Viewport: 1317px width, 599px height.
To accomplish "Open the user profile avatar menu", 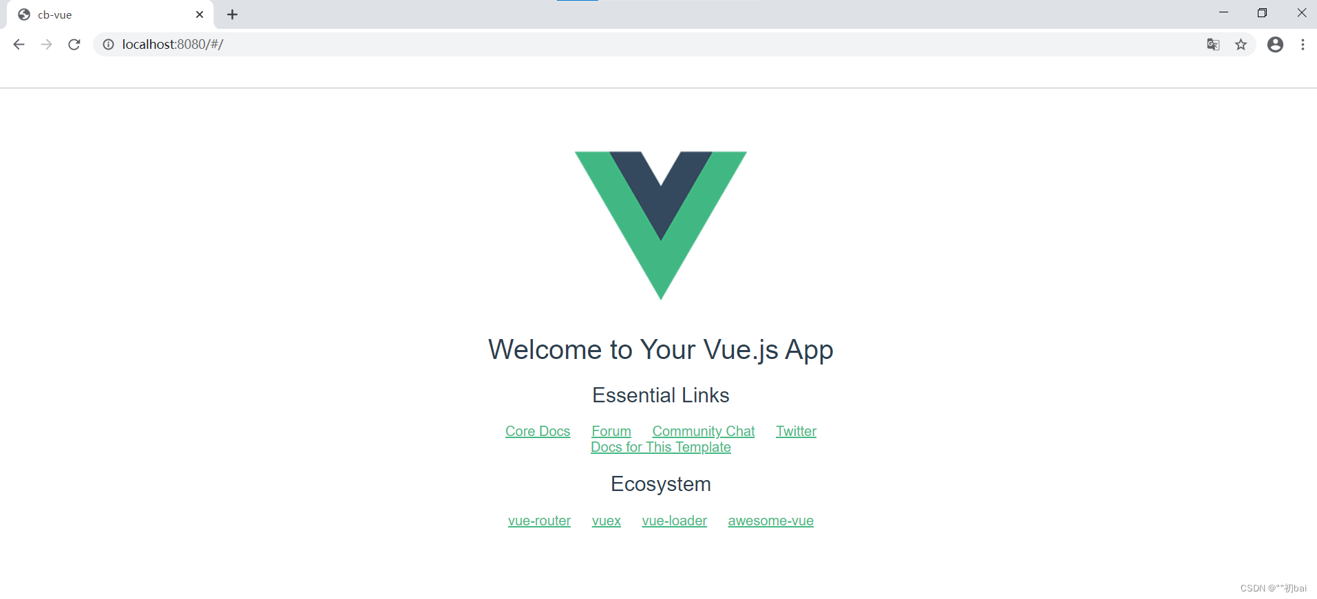I will coord(1275,45).
